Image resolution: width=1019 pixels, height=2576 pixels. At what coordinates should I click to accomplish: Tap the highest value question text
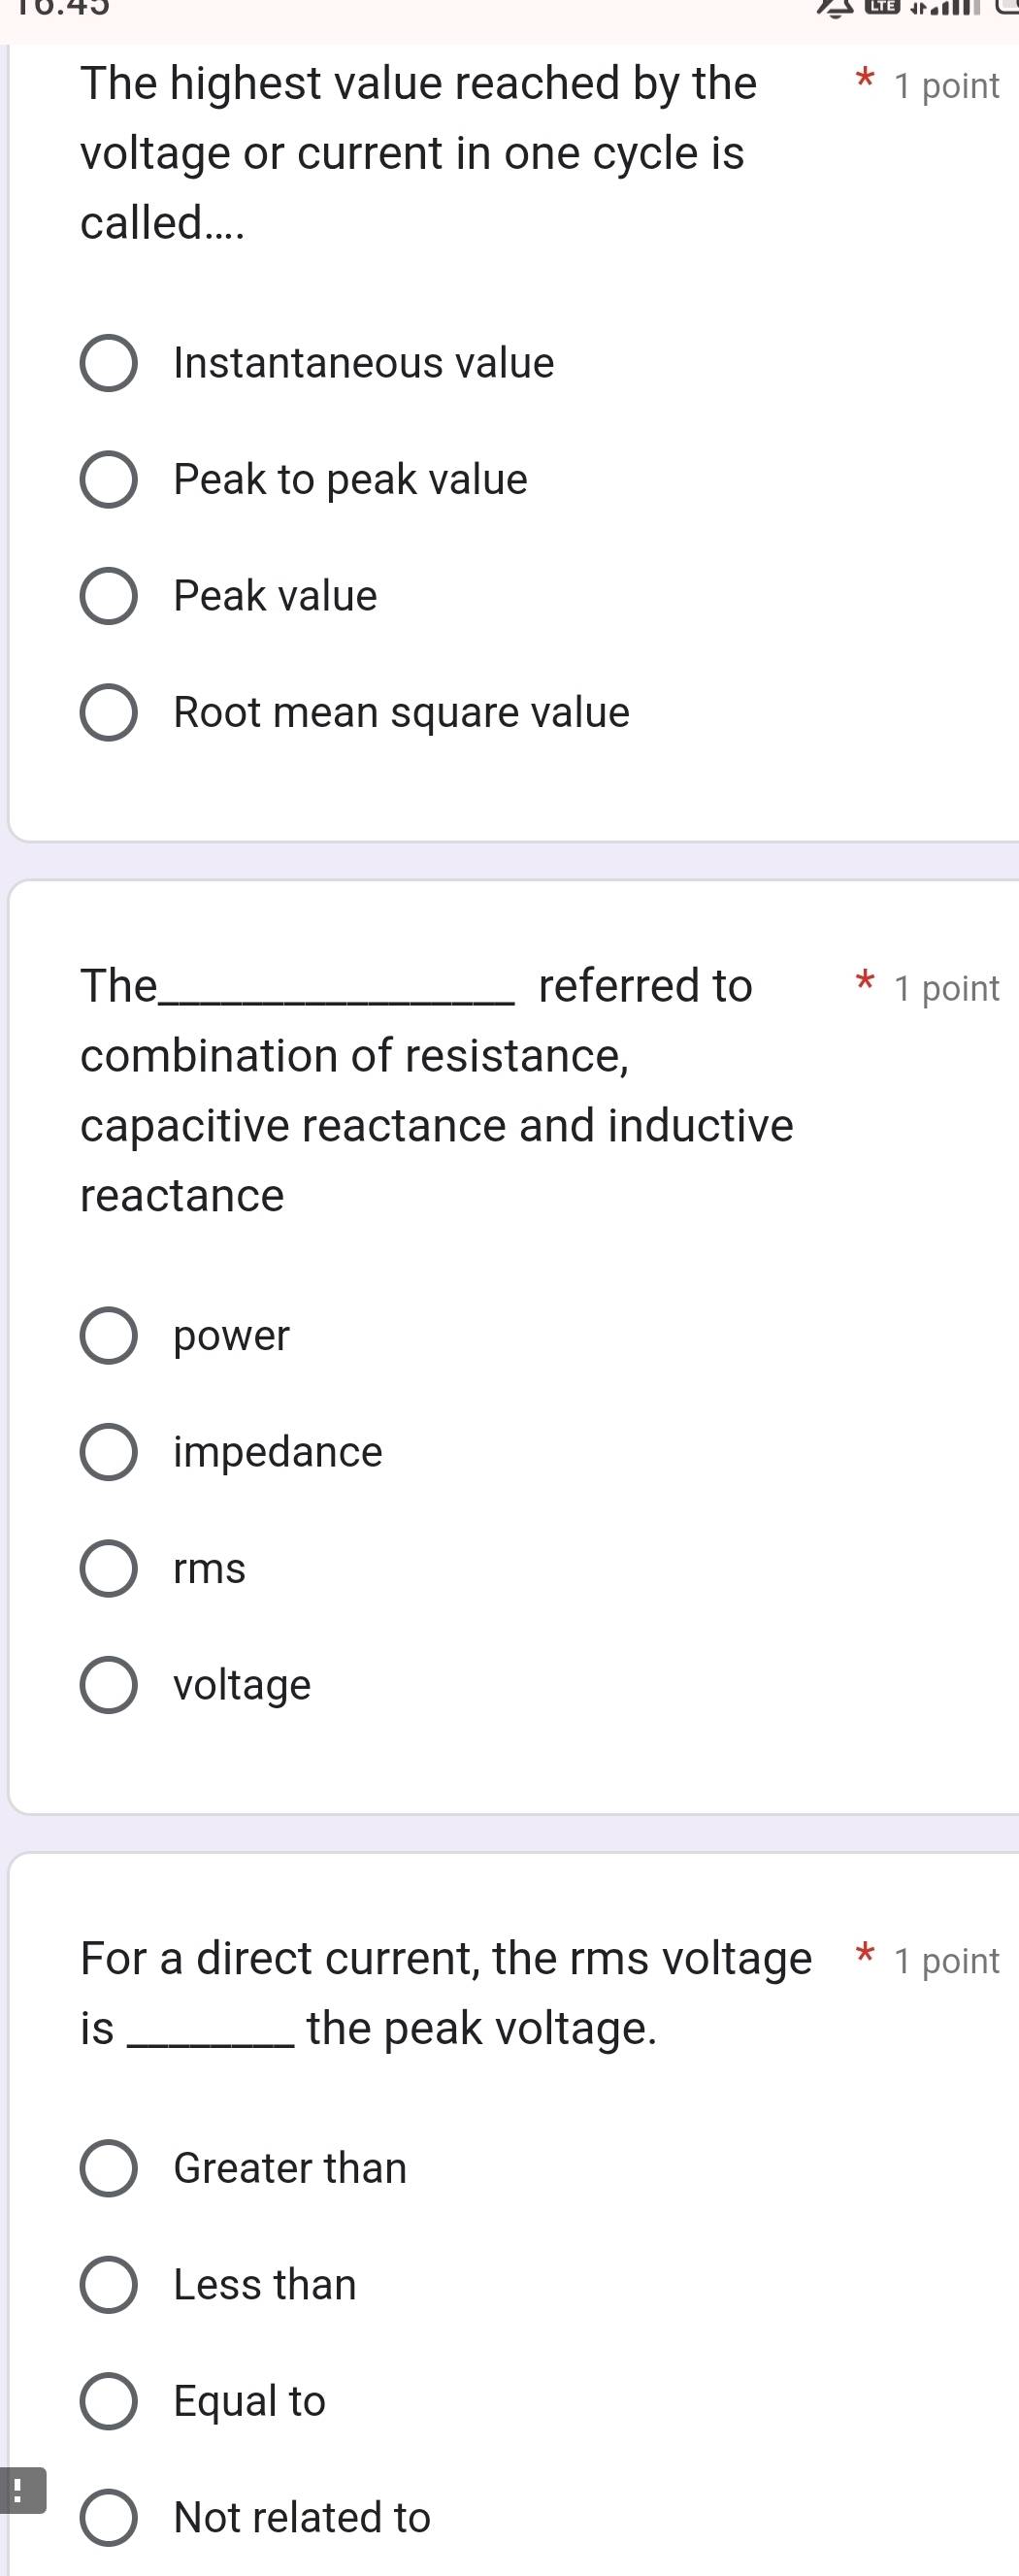click(x=418, y=152)
